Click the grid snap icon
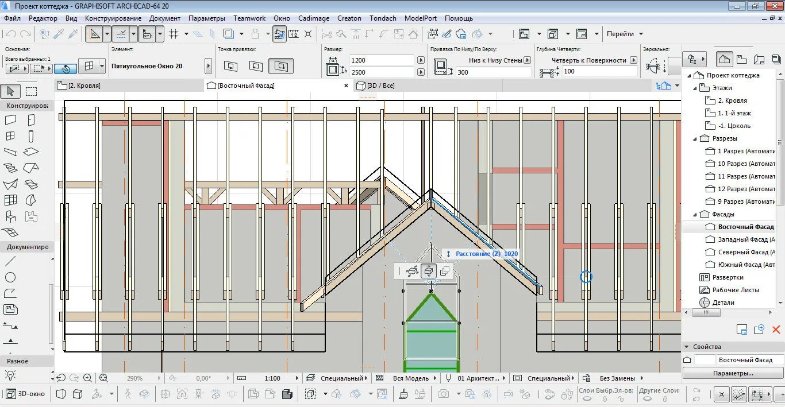This screenshot has width=785, height=407. pos(174,34)
